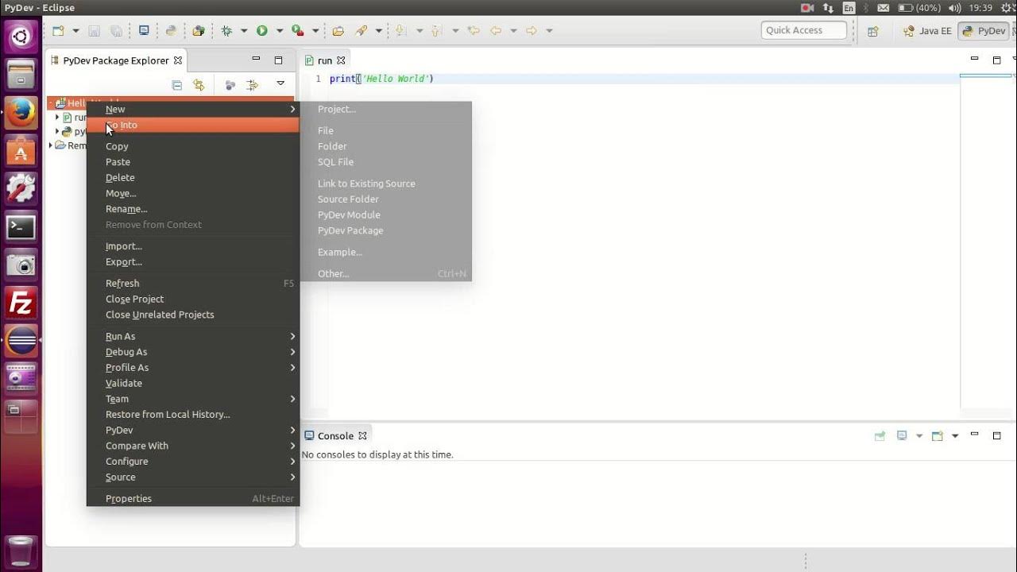The height and width of the screenshot is (572, 1017).
Task: Open the Run dropdown arrow
Action: [280, 31]
